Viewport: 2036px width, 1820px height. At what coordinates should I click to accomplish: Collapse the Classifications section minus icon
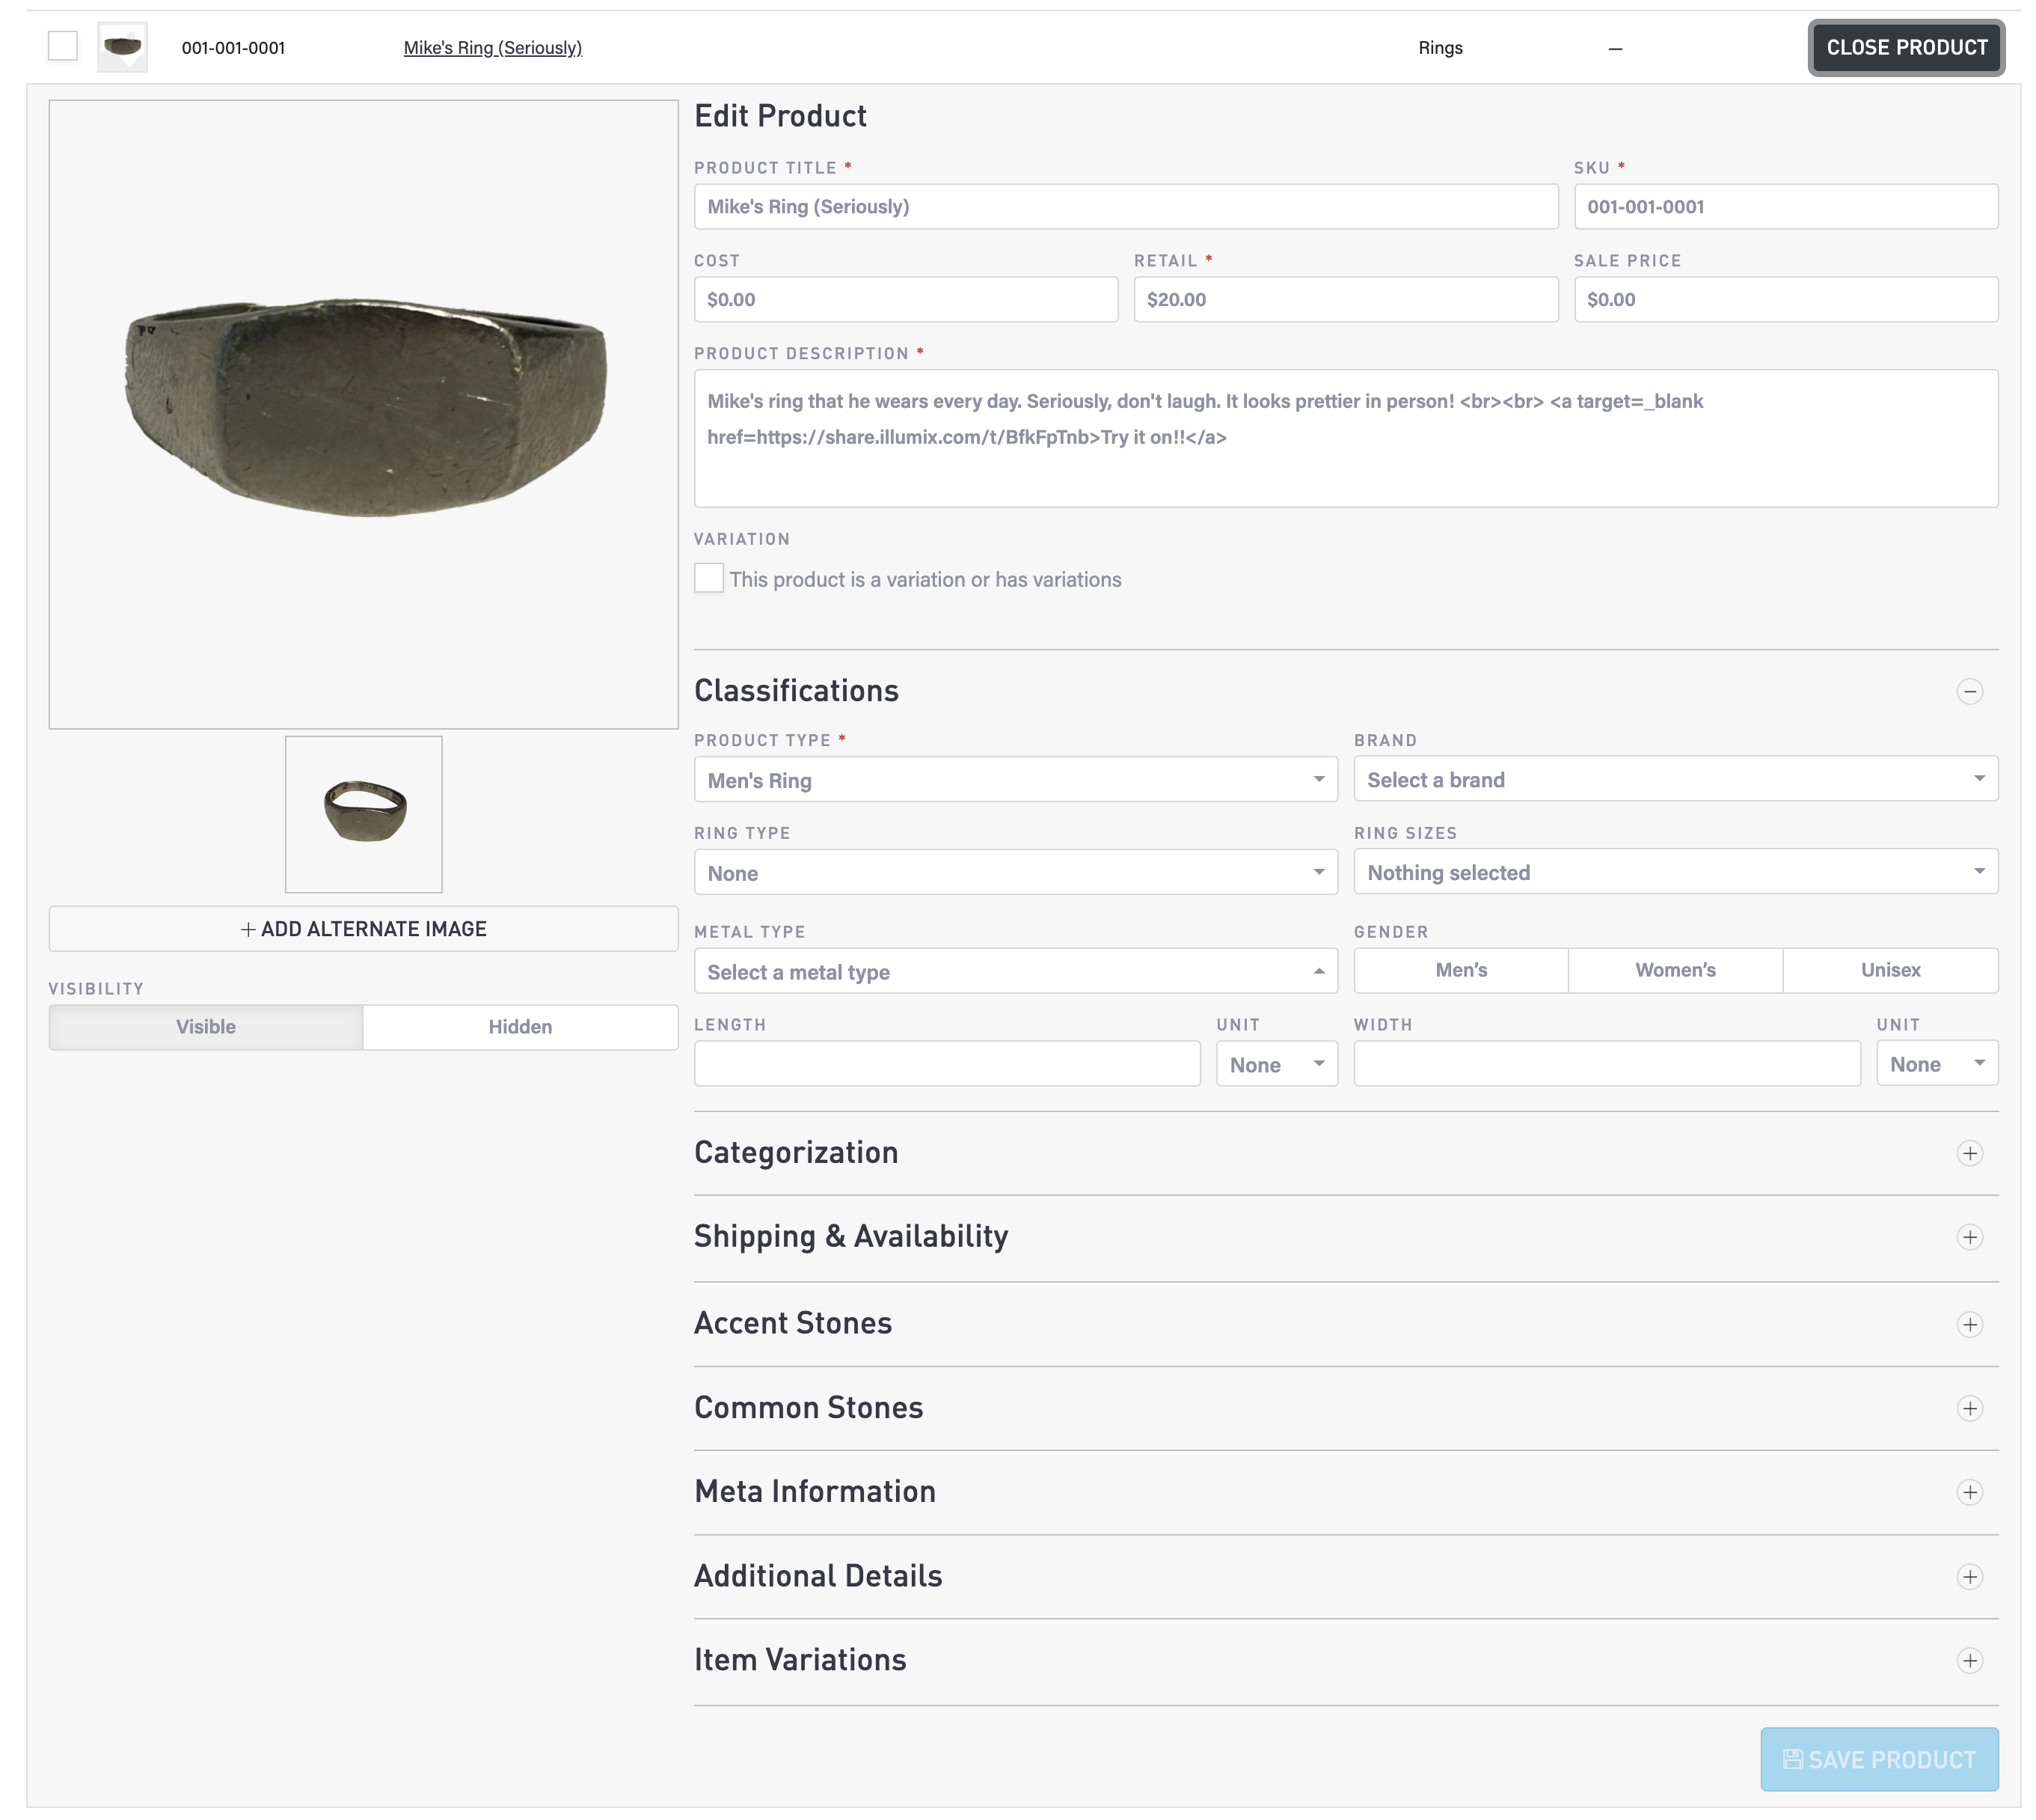tap(1968, 691)
